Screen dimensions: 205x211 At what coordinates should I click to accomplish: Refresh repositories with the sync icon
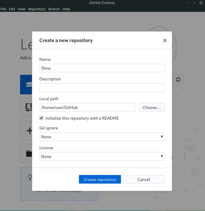178,79
